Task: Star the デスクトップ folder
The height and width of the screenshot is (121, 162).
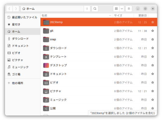Action: pyautogui.click(x=153, y=65)
